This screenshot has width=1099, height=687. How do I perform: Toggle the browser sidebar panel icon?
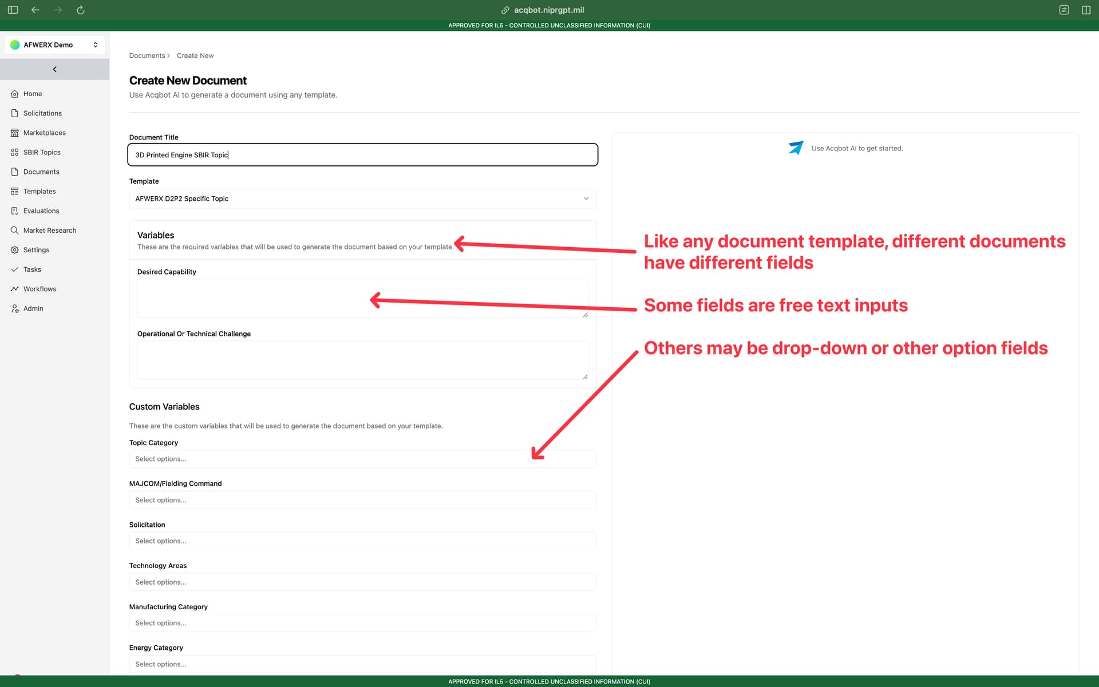[13, 10]
